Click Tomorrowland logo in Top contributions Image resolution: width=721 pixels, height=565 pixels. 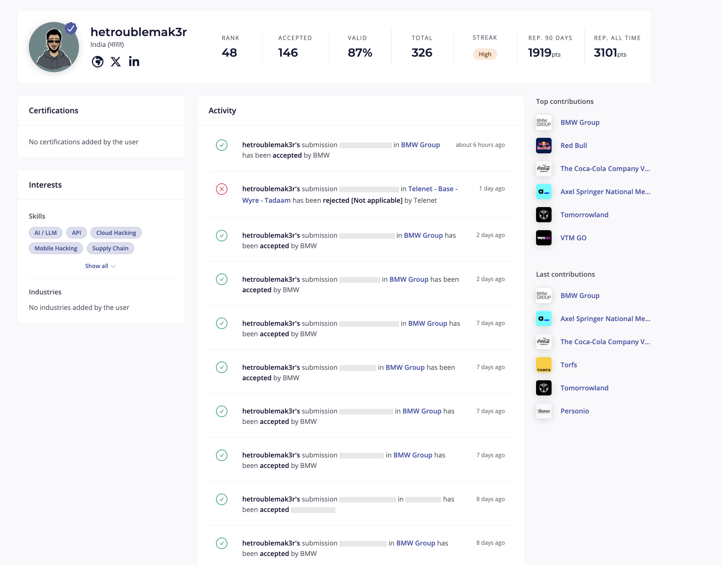(x=544, y=215)
